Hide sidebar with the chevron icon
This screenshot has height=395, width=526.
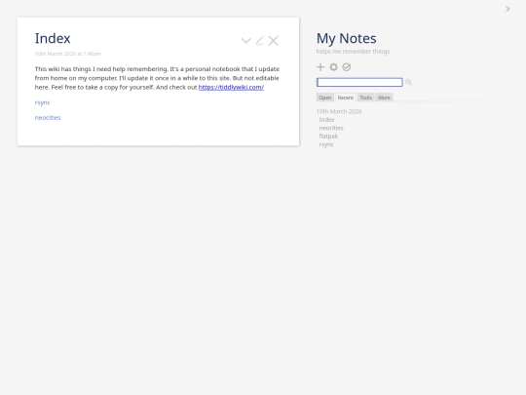(x=507, y=9)
